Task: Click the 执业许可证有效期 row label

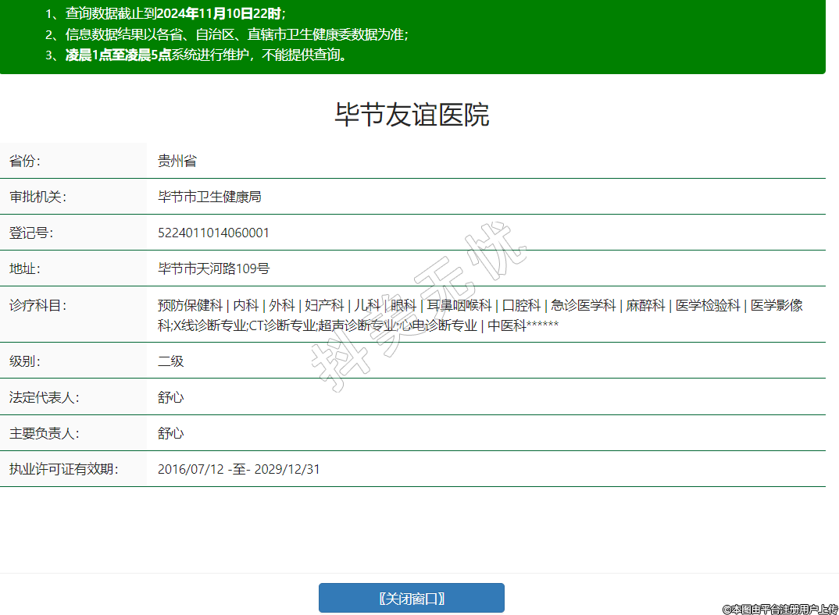Action: (x=62, y=469)
